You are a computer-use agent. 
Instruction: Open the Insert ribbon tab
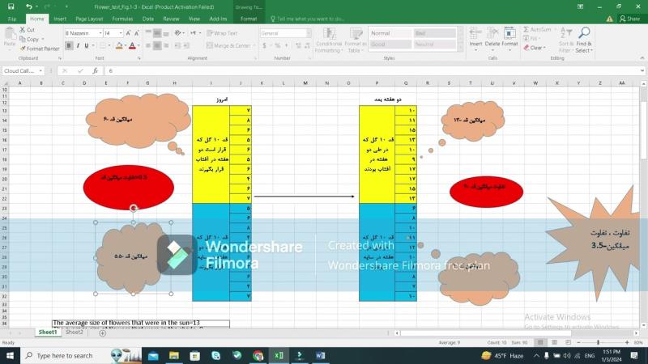[60, 19]
